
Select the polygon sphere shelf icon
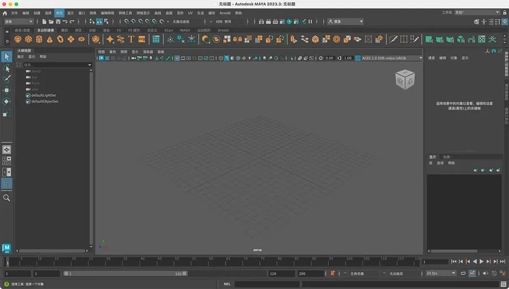pyautogui.click(x=18, y=40)
